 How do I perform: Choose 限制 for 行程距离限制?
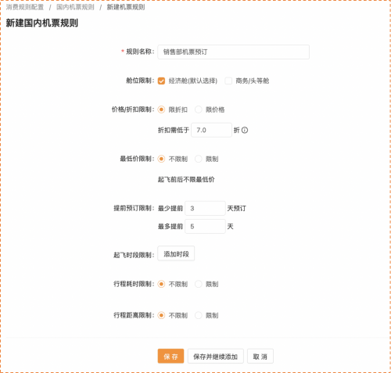[x=199, y=315]
